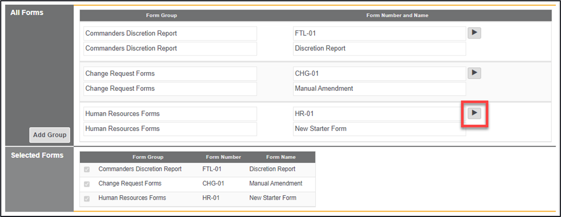561x217 pixels.
Task: Click the highlighted arrow button beside HR-01
Action: pos(474,113)
